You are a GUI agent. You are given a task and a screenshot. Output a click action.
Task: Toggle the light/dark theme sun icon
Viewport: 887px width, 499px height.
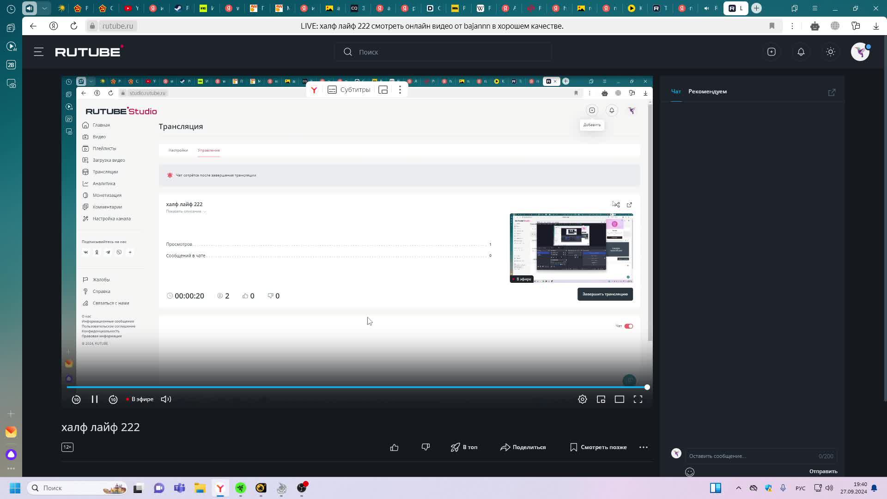pos(831,52)
